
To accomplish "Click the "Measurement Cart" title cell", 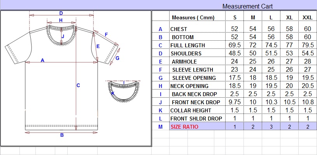I will point(247,6).
